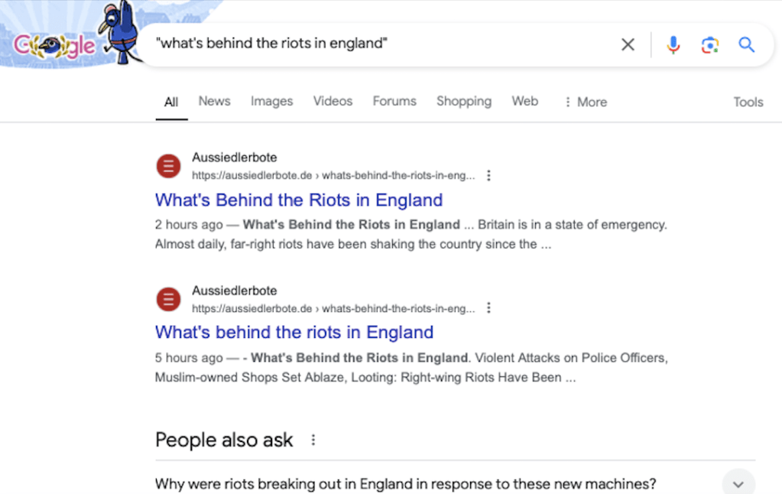The image size is (782, 494).
Task: Open Google Lens image search
Action: click(x=709, y=44)
